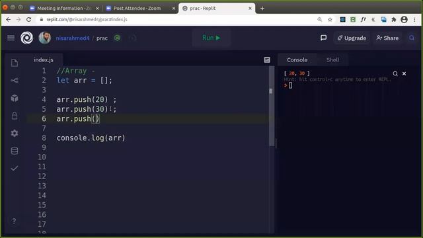Viewport: 423px width, 238px height.
Task: Click the Upgrade button
Action: tap(352, 38)
